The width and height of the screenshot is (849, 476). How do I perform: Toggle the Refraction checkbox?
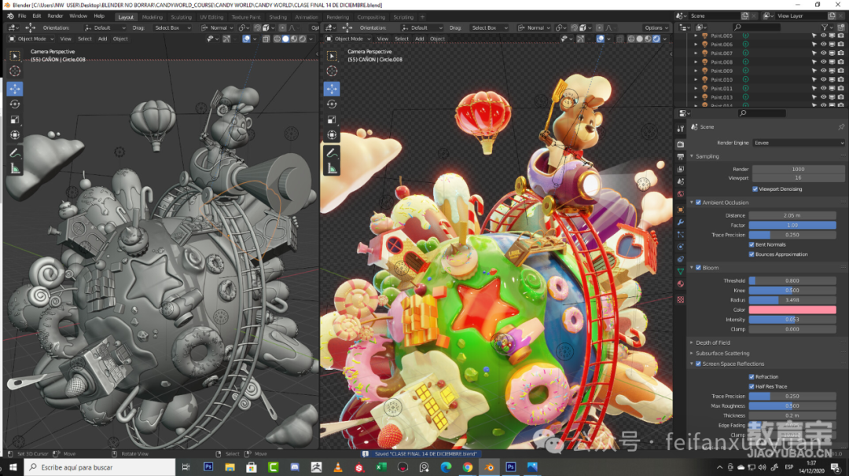752,377
